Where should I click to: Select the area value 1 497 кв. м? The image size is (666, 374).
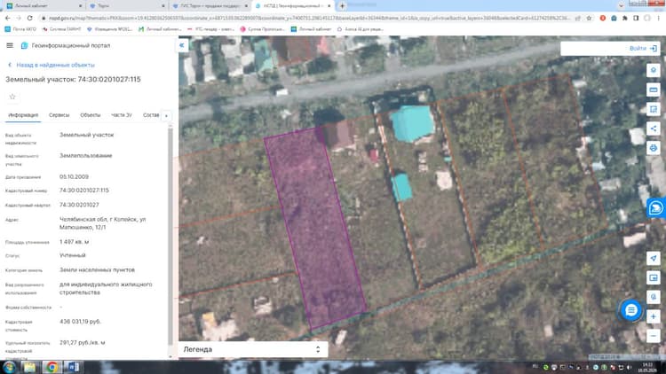tap(74, 242)
